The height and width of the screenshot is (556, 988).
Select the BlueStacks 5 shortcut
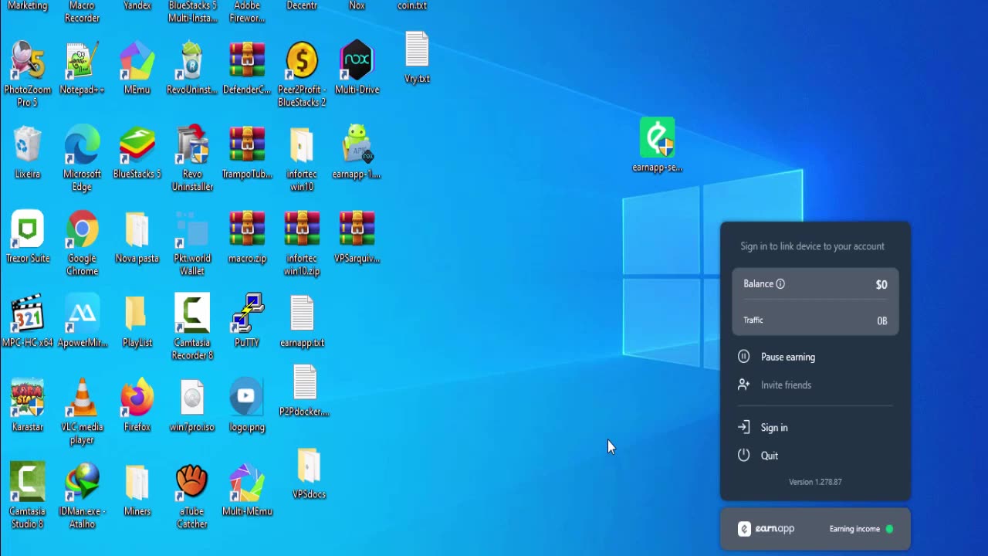(137, 152)
